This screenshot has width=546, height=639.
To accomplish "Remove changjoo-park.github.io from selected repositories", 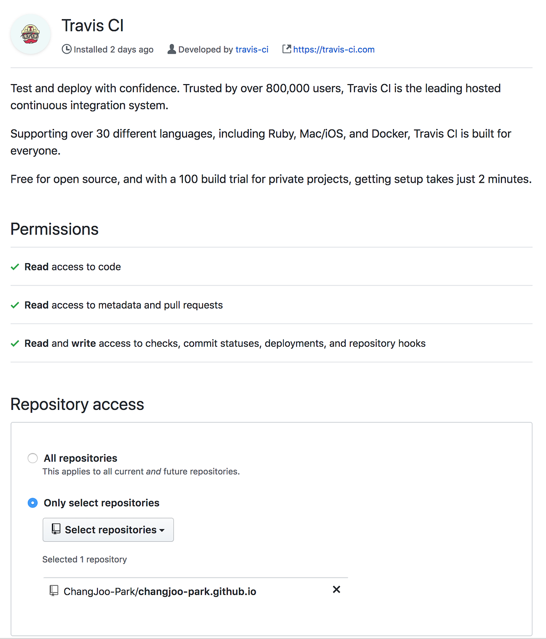I will pyautogui.click(x=336, y=589).
